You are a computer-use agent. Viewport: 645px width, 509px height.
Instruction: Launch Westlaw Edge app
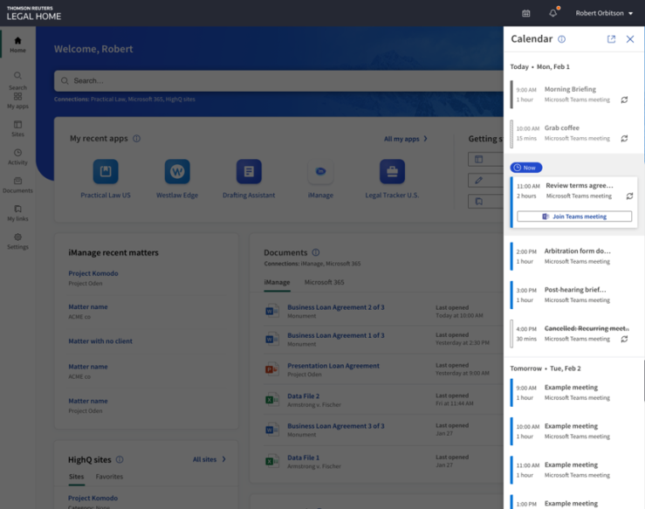(177, 179)
